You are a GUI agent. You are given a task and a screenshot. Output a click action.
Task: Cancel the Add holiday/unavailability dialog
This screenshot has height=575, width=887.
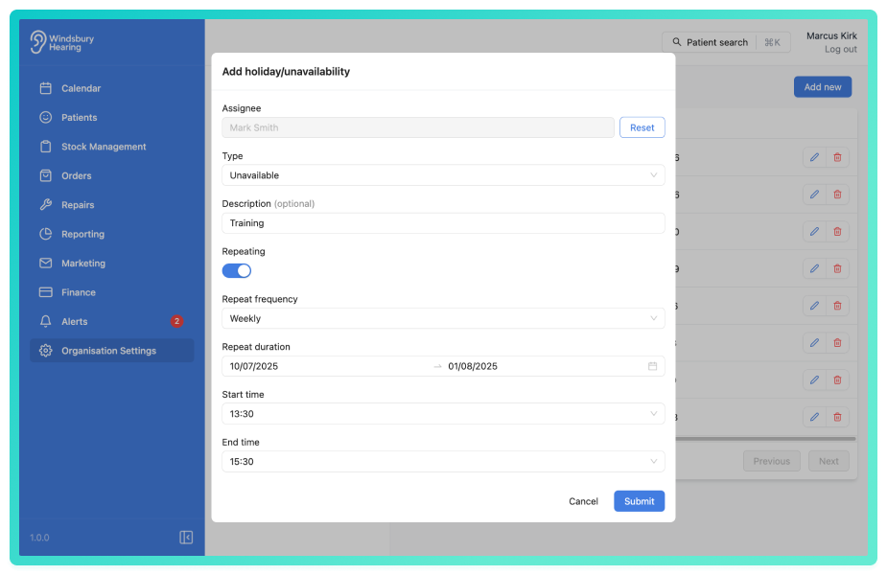(583, 501)
